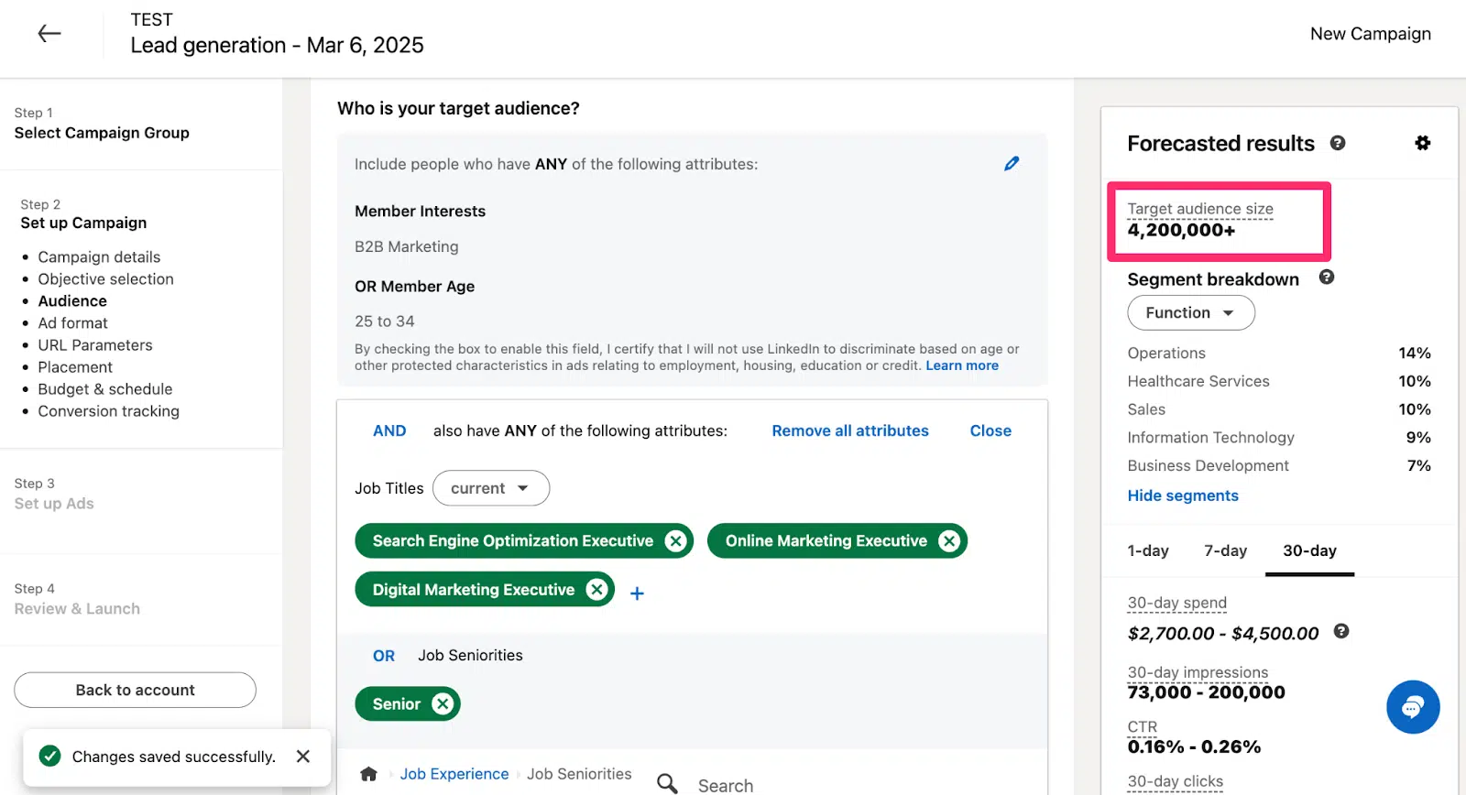Screen dimensions: 1466x795
Task: Close the attribute editing panel
Action: point(990,431)
